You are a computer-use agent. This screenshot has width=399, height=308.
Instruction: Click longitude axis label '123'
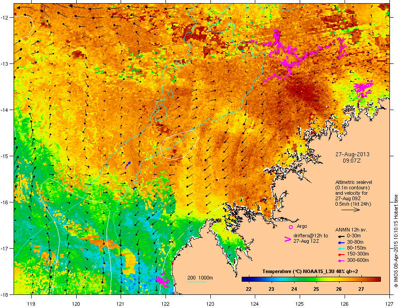point(210,303)
